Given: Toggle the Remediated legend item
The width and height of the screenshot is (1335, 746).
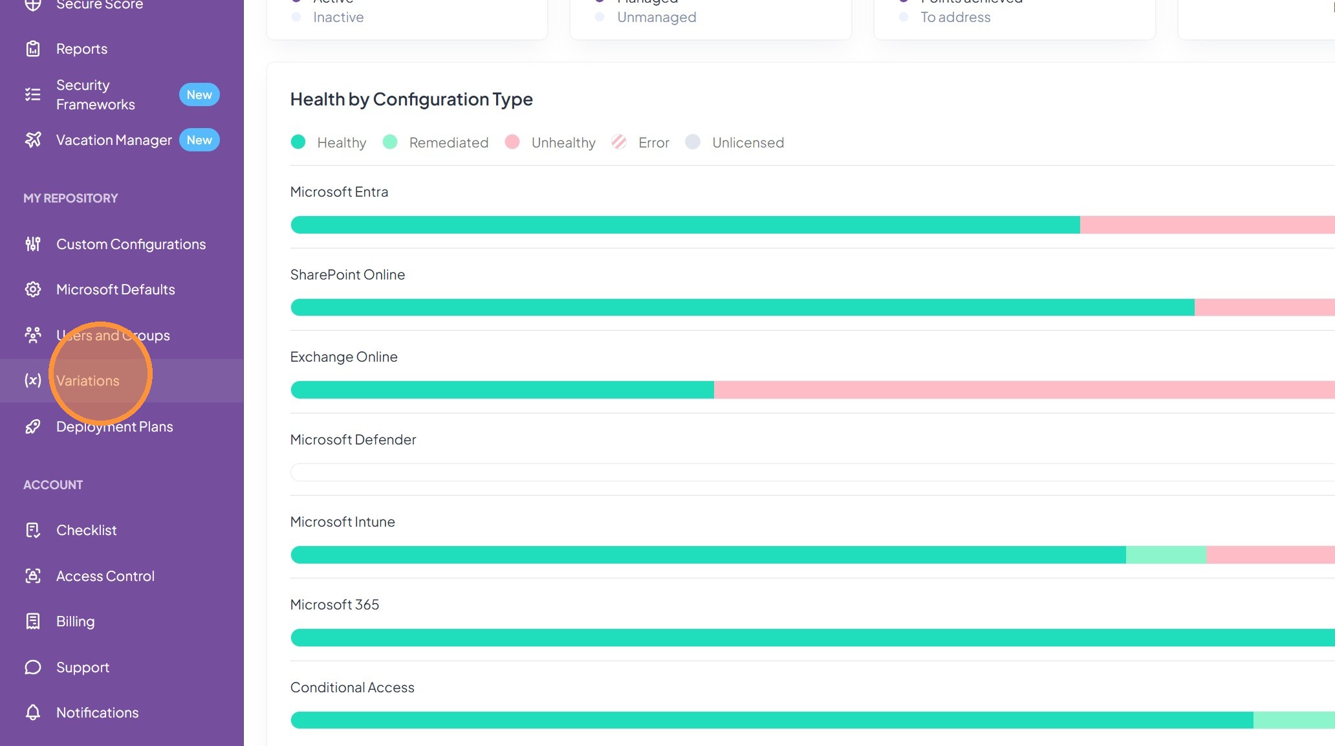Looking at the screenshot, I should point(436,142).
